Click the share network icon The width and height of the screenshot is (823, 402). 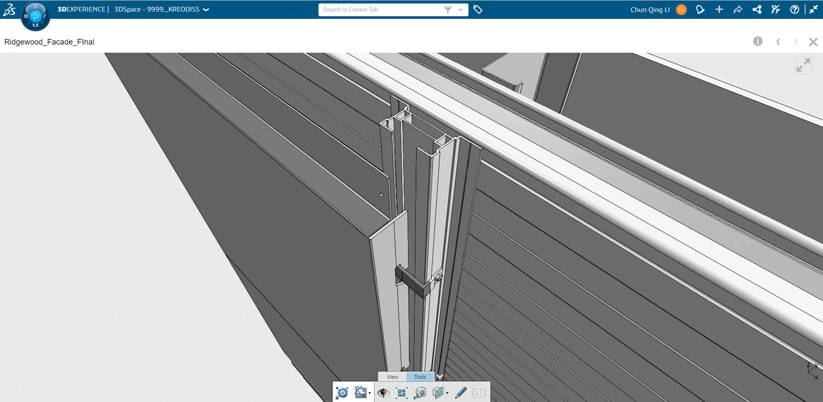click(757, 9)
